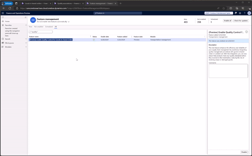
Task: Open the app launcher waffle icon
Action: pos(3,13)
